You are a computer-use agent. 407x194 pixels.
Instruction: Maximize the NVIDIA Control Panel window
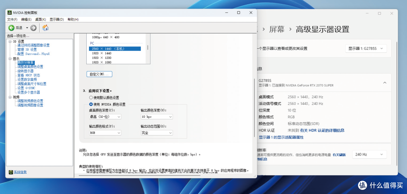(239, 13)
